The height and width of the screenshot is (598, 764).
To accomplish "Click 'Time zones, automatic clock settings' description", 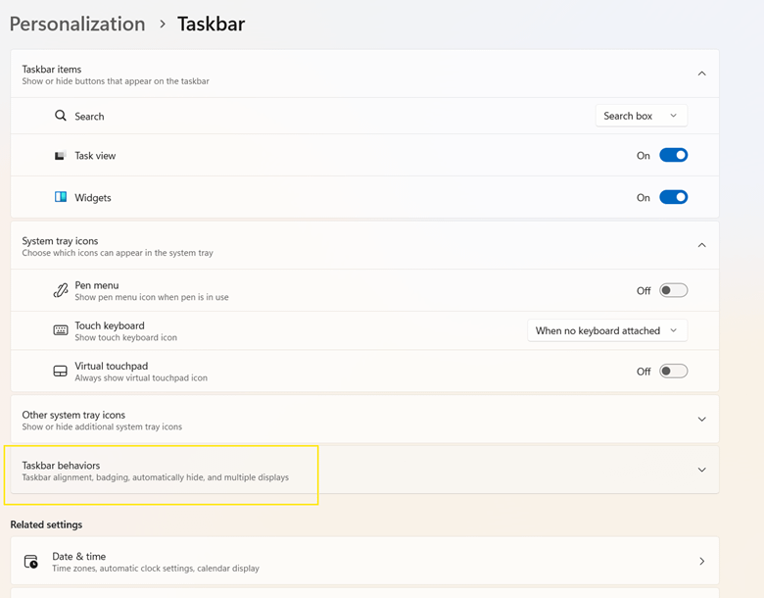I will [156, 569].
